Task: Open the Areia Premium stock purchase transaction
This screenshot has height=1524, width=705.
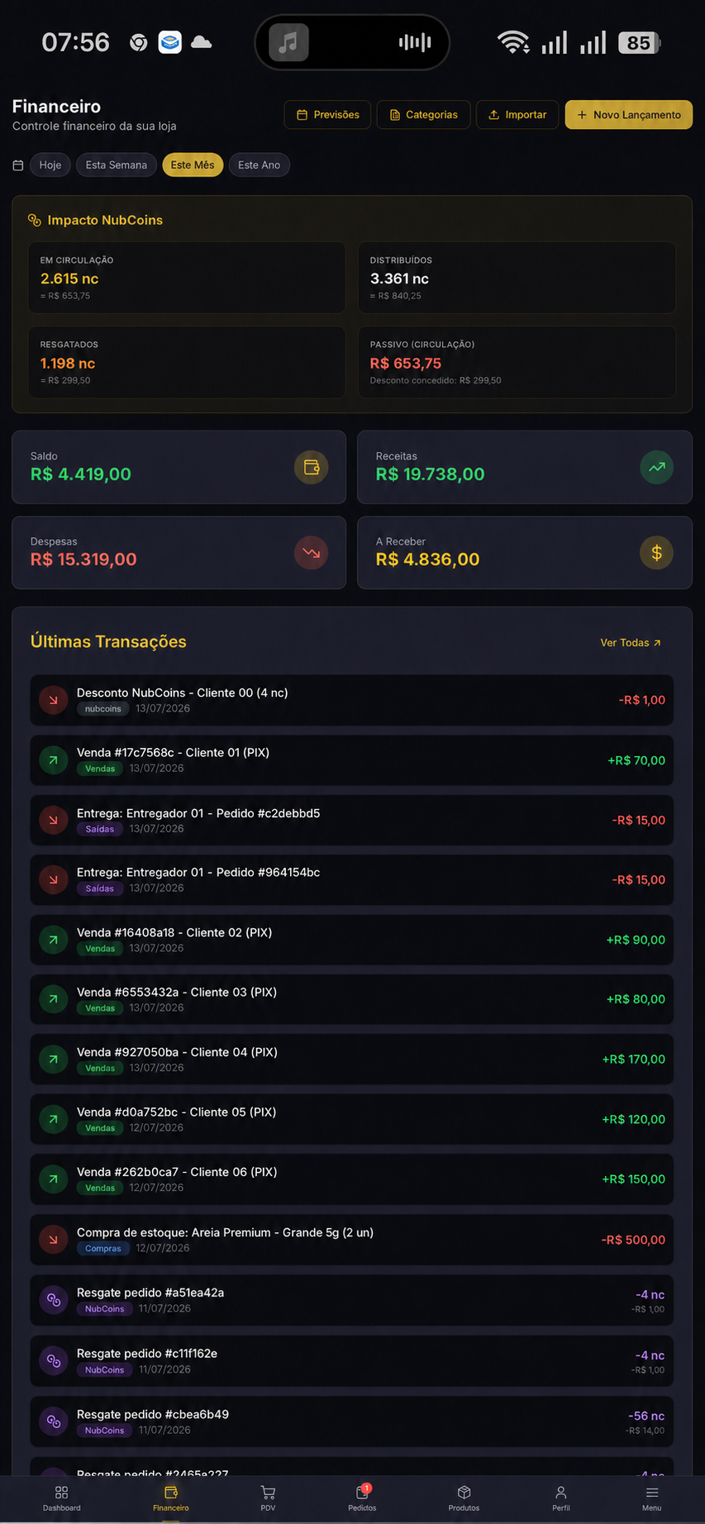Action: point(352,1240)
